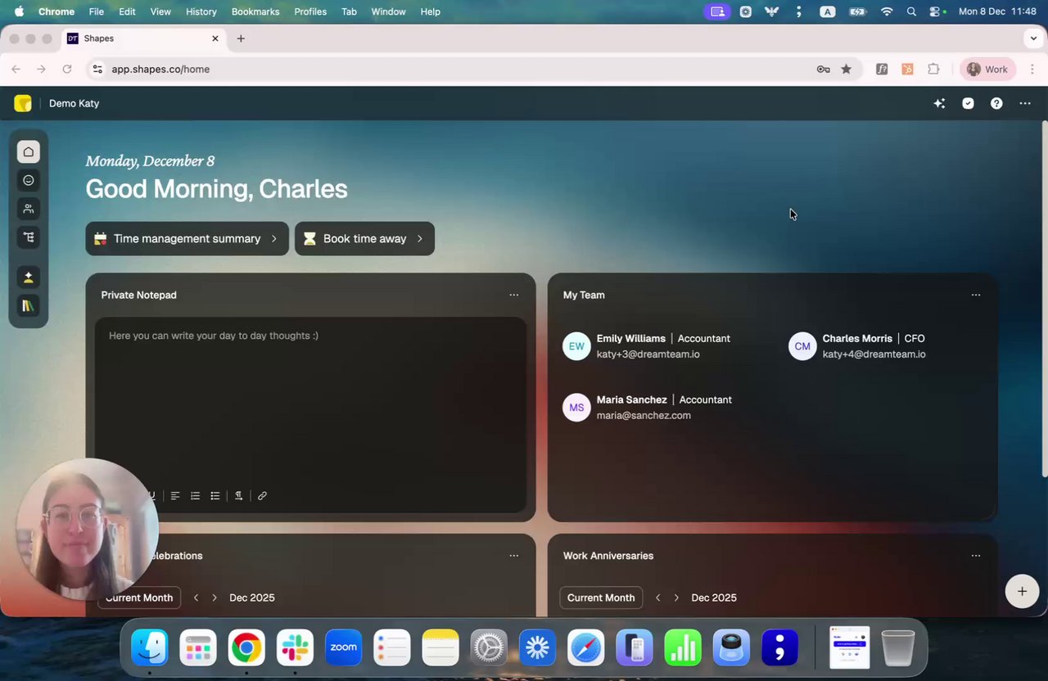Open the password key icon in address bar
1048x681 pixels.
(x=824, y=70)
